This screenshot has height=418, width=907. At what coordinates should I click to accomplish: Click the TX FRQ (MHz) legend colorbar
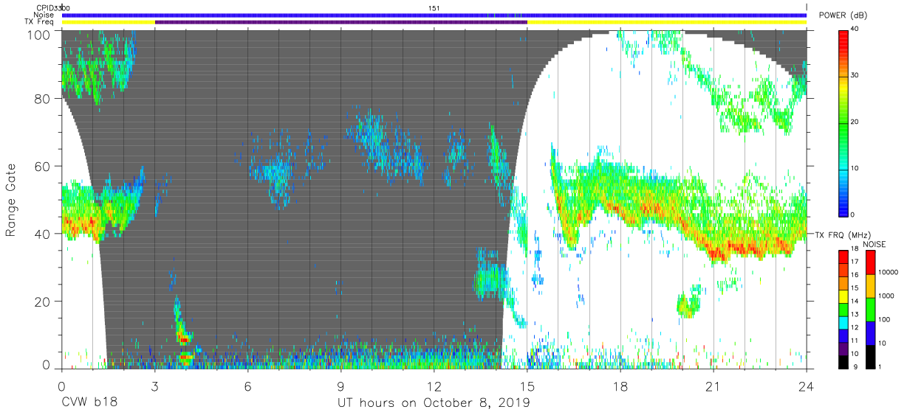(x=843, y=309)
